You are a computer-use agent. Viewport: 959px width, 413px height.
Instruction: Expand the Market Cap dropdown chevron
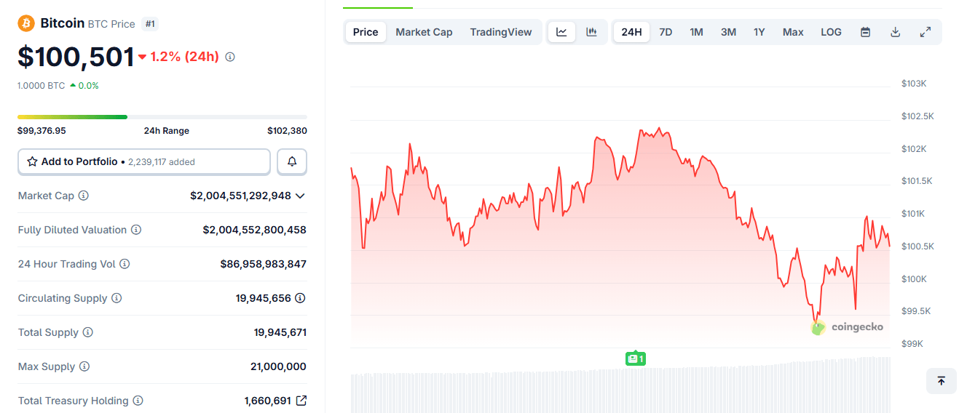(300, 196)
